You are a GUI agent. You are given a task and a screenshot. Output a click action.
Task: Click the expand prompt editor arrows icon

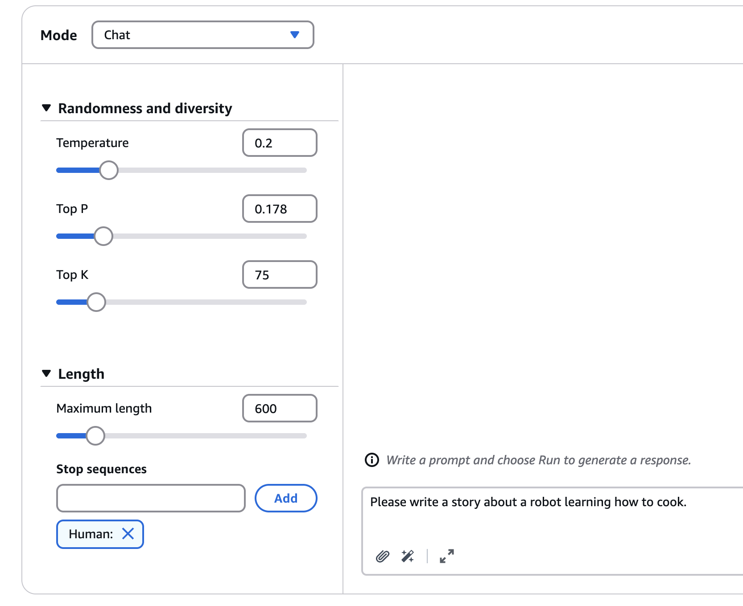click(446, 556)
